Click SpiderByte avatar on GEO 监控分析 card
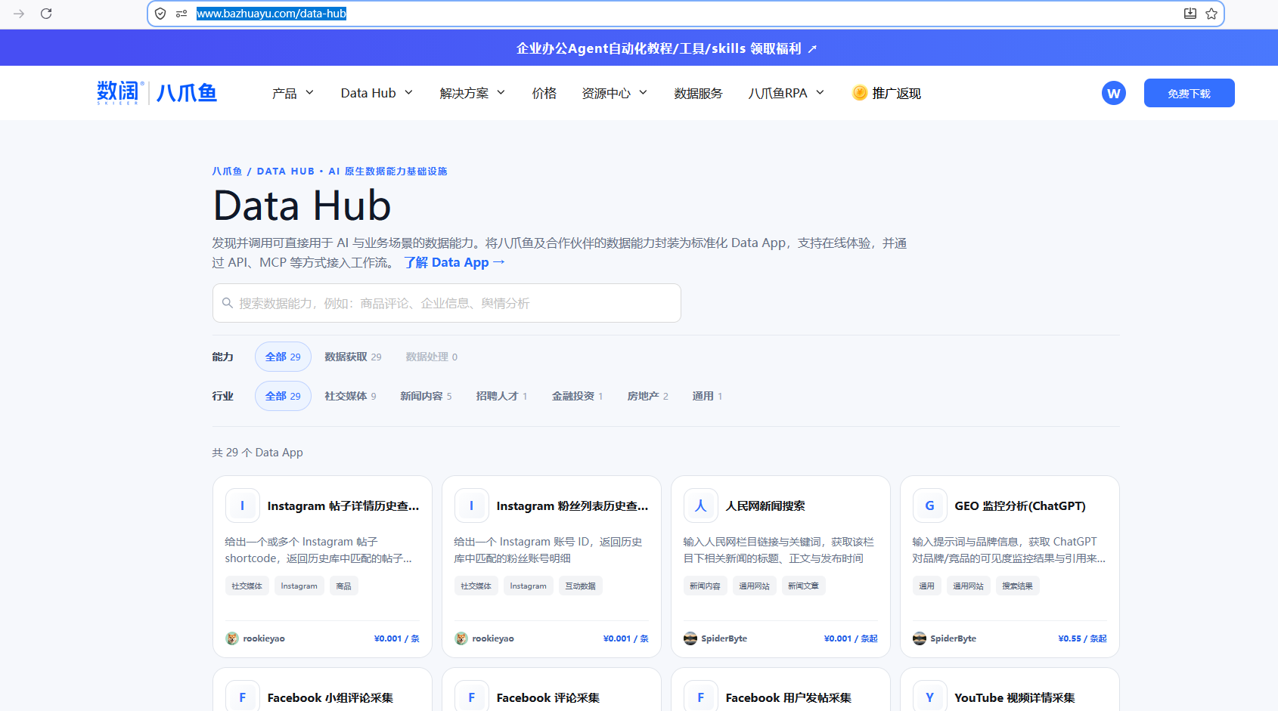Viewport: 1278px width, 711px height. click(x=920, y=638)
